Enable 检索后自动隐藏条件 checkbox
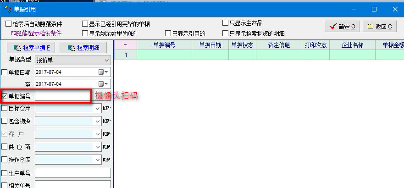 [8, 24]
